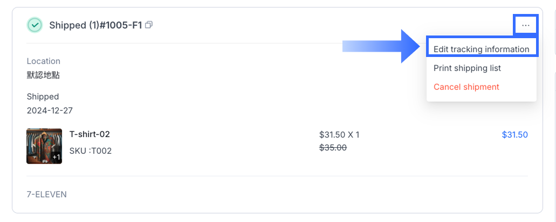Viewport: 556px width, 222px height.
Task: Click the shipped date 2024-12-27
Action: (x=50, y=111)
